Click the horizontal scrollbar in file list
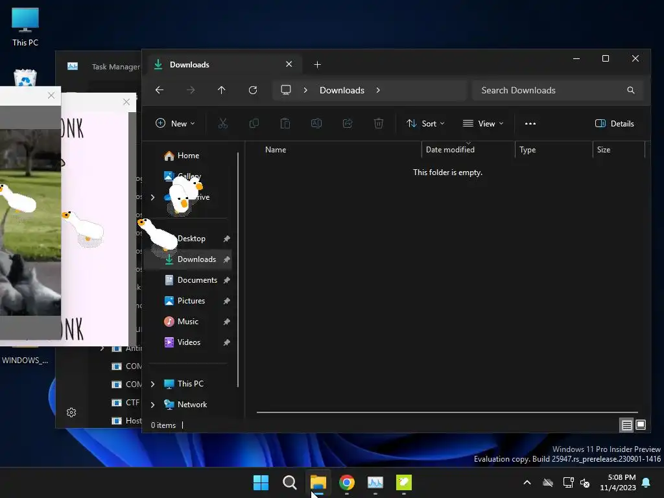Viewport: 664px width, 498px height. [447, 412]
